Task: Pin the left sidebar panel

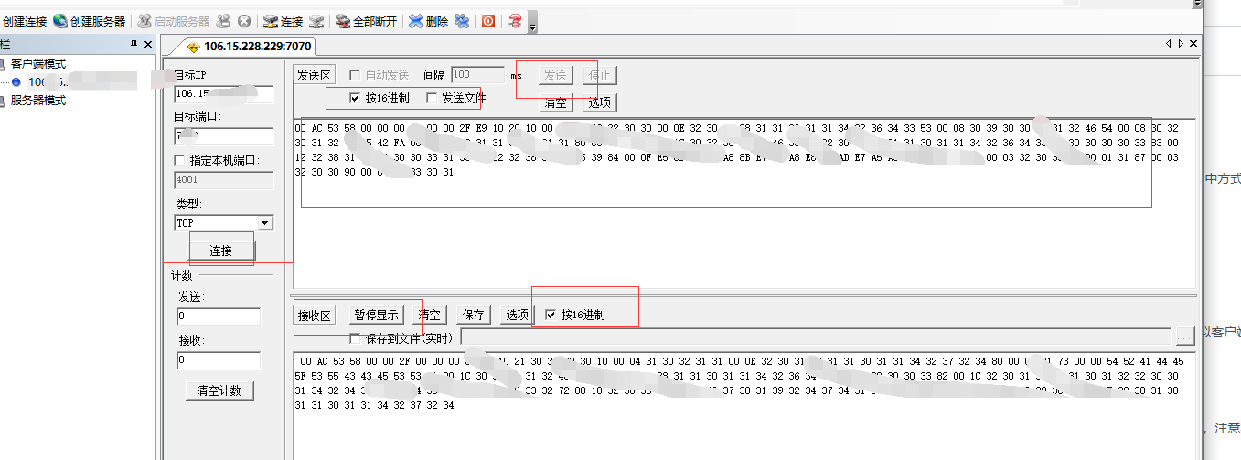Action: click(134, 45)
